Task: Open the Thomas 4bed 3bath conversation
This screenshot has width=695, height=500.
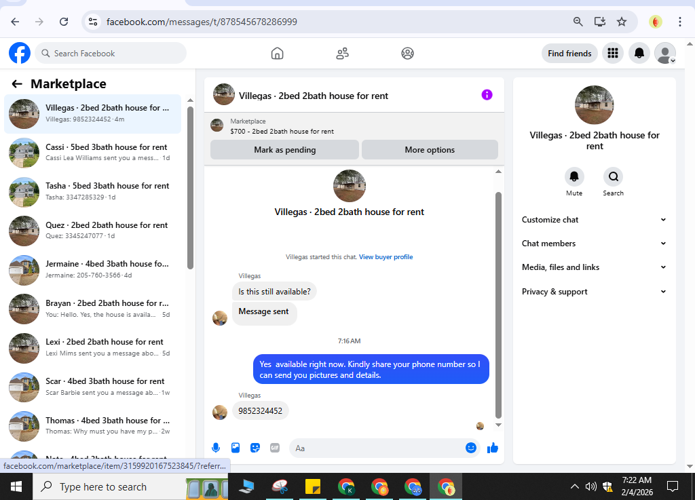Action: pyautogui.click(x=92, y=425)
